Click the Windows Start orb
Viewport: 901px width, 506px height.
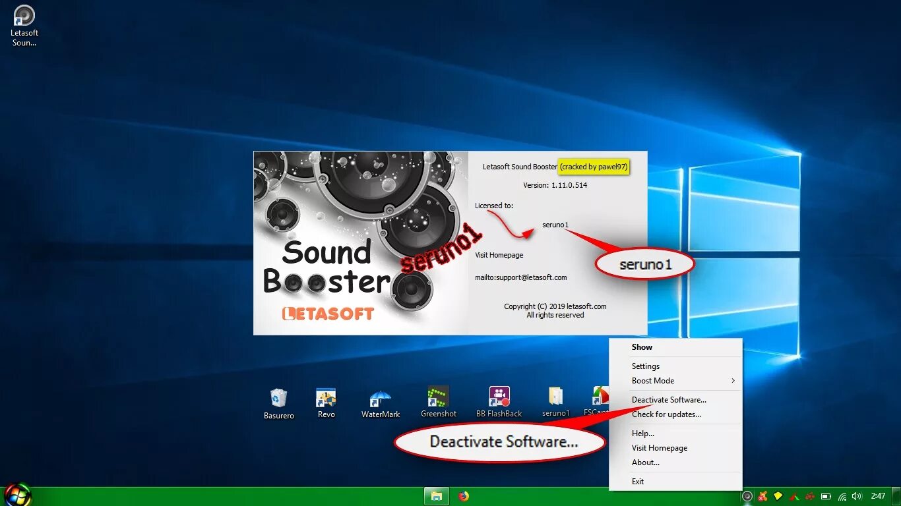coord(18,495)
